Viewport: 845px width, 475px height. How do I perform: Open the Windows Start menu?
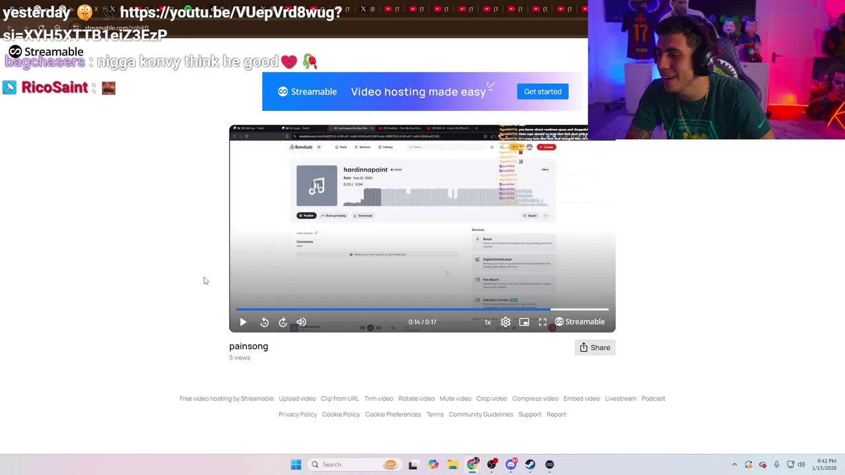296,464
